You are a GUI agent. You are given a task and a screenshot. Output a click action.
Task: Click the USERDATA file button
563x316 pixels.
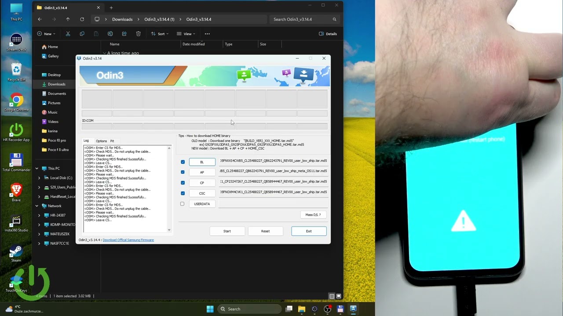tap(202, 204)
